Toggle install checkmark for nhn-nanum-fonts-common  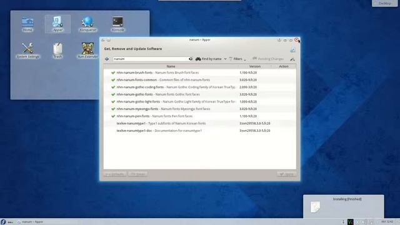pyautogui.click(x=113, y=80)
